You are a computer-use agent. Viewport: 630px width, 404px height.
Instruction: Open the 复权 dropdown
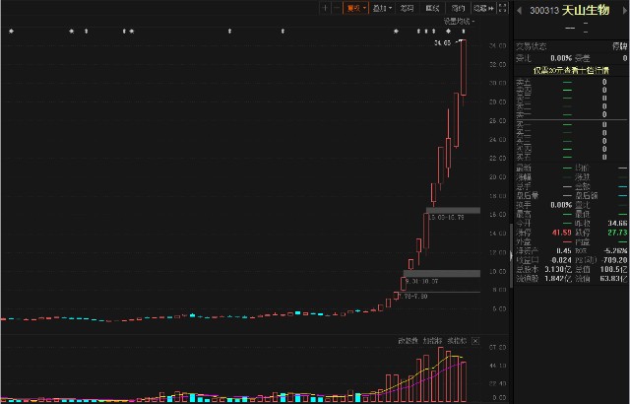pyautogui.click(x=354, y=8)
